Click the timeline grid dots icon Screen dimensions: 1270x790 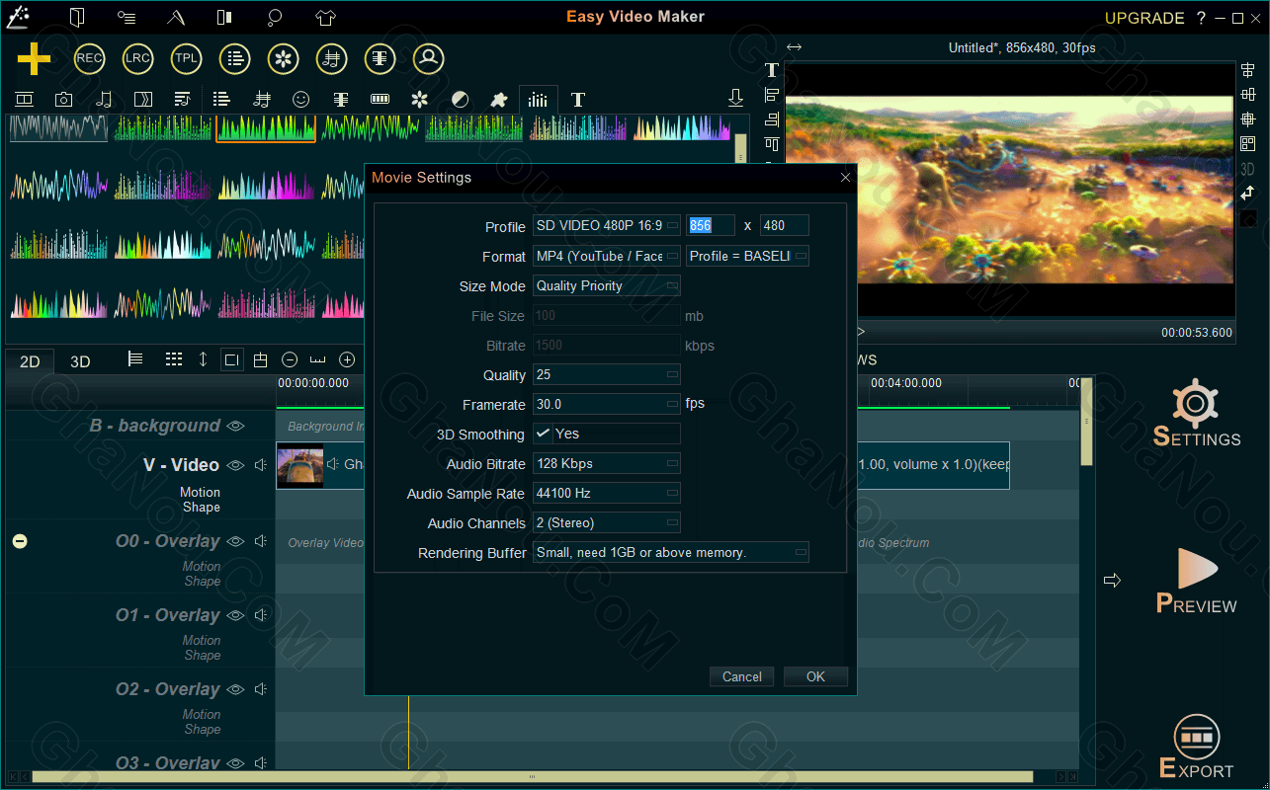(174, 359)
